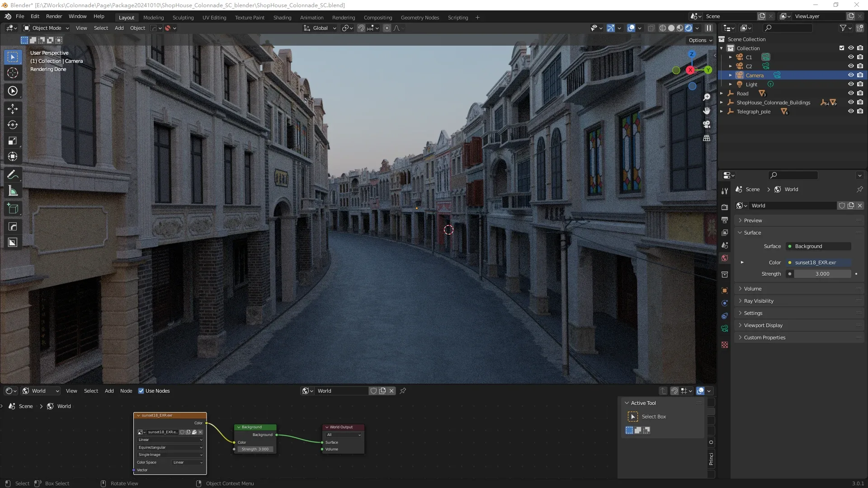
Task: Click the 3D cursor tool
Action: (x=13, y=73)
